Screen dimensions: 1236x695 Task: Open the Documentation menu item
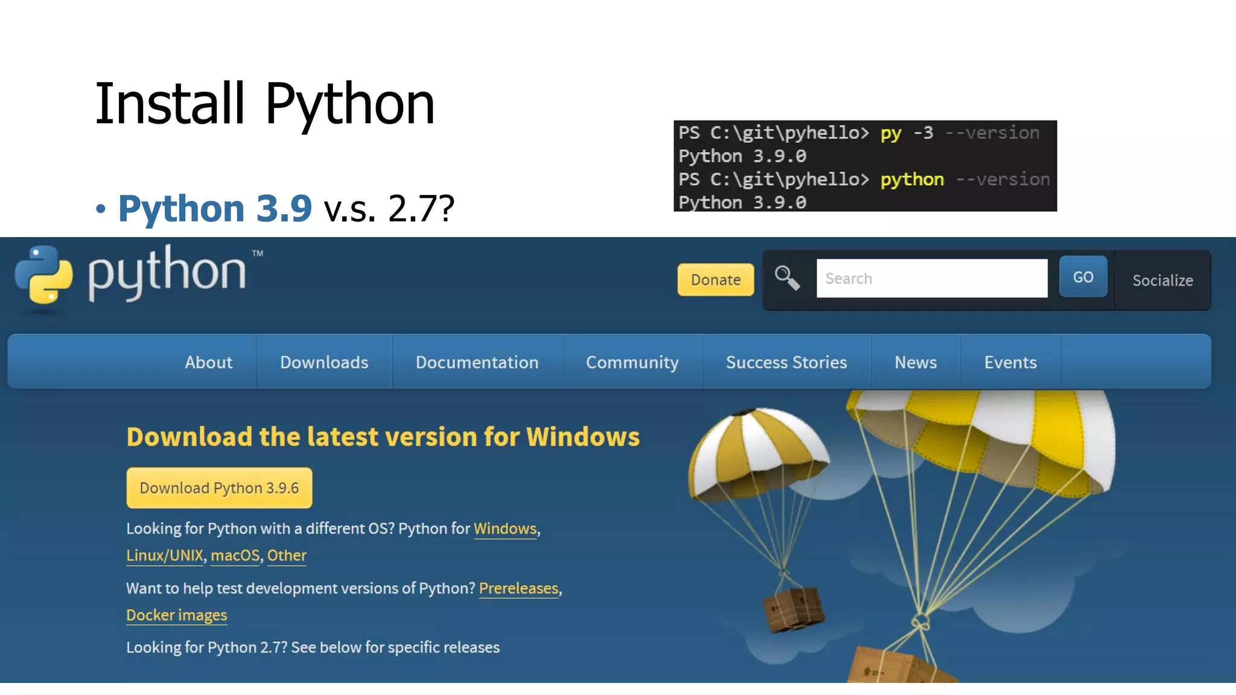pyautogui.click(x=477, y=362)
